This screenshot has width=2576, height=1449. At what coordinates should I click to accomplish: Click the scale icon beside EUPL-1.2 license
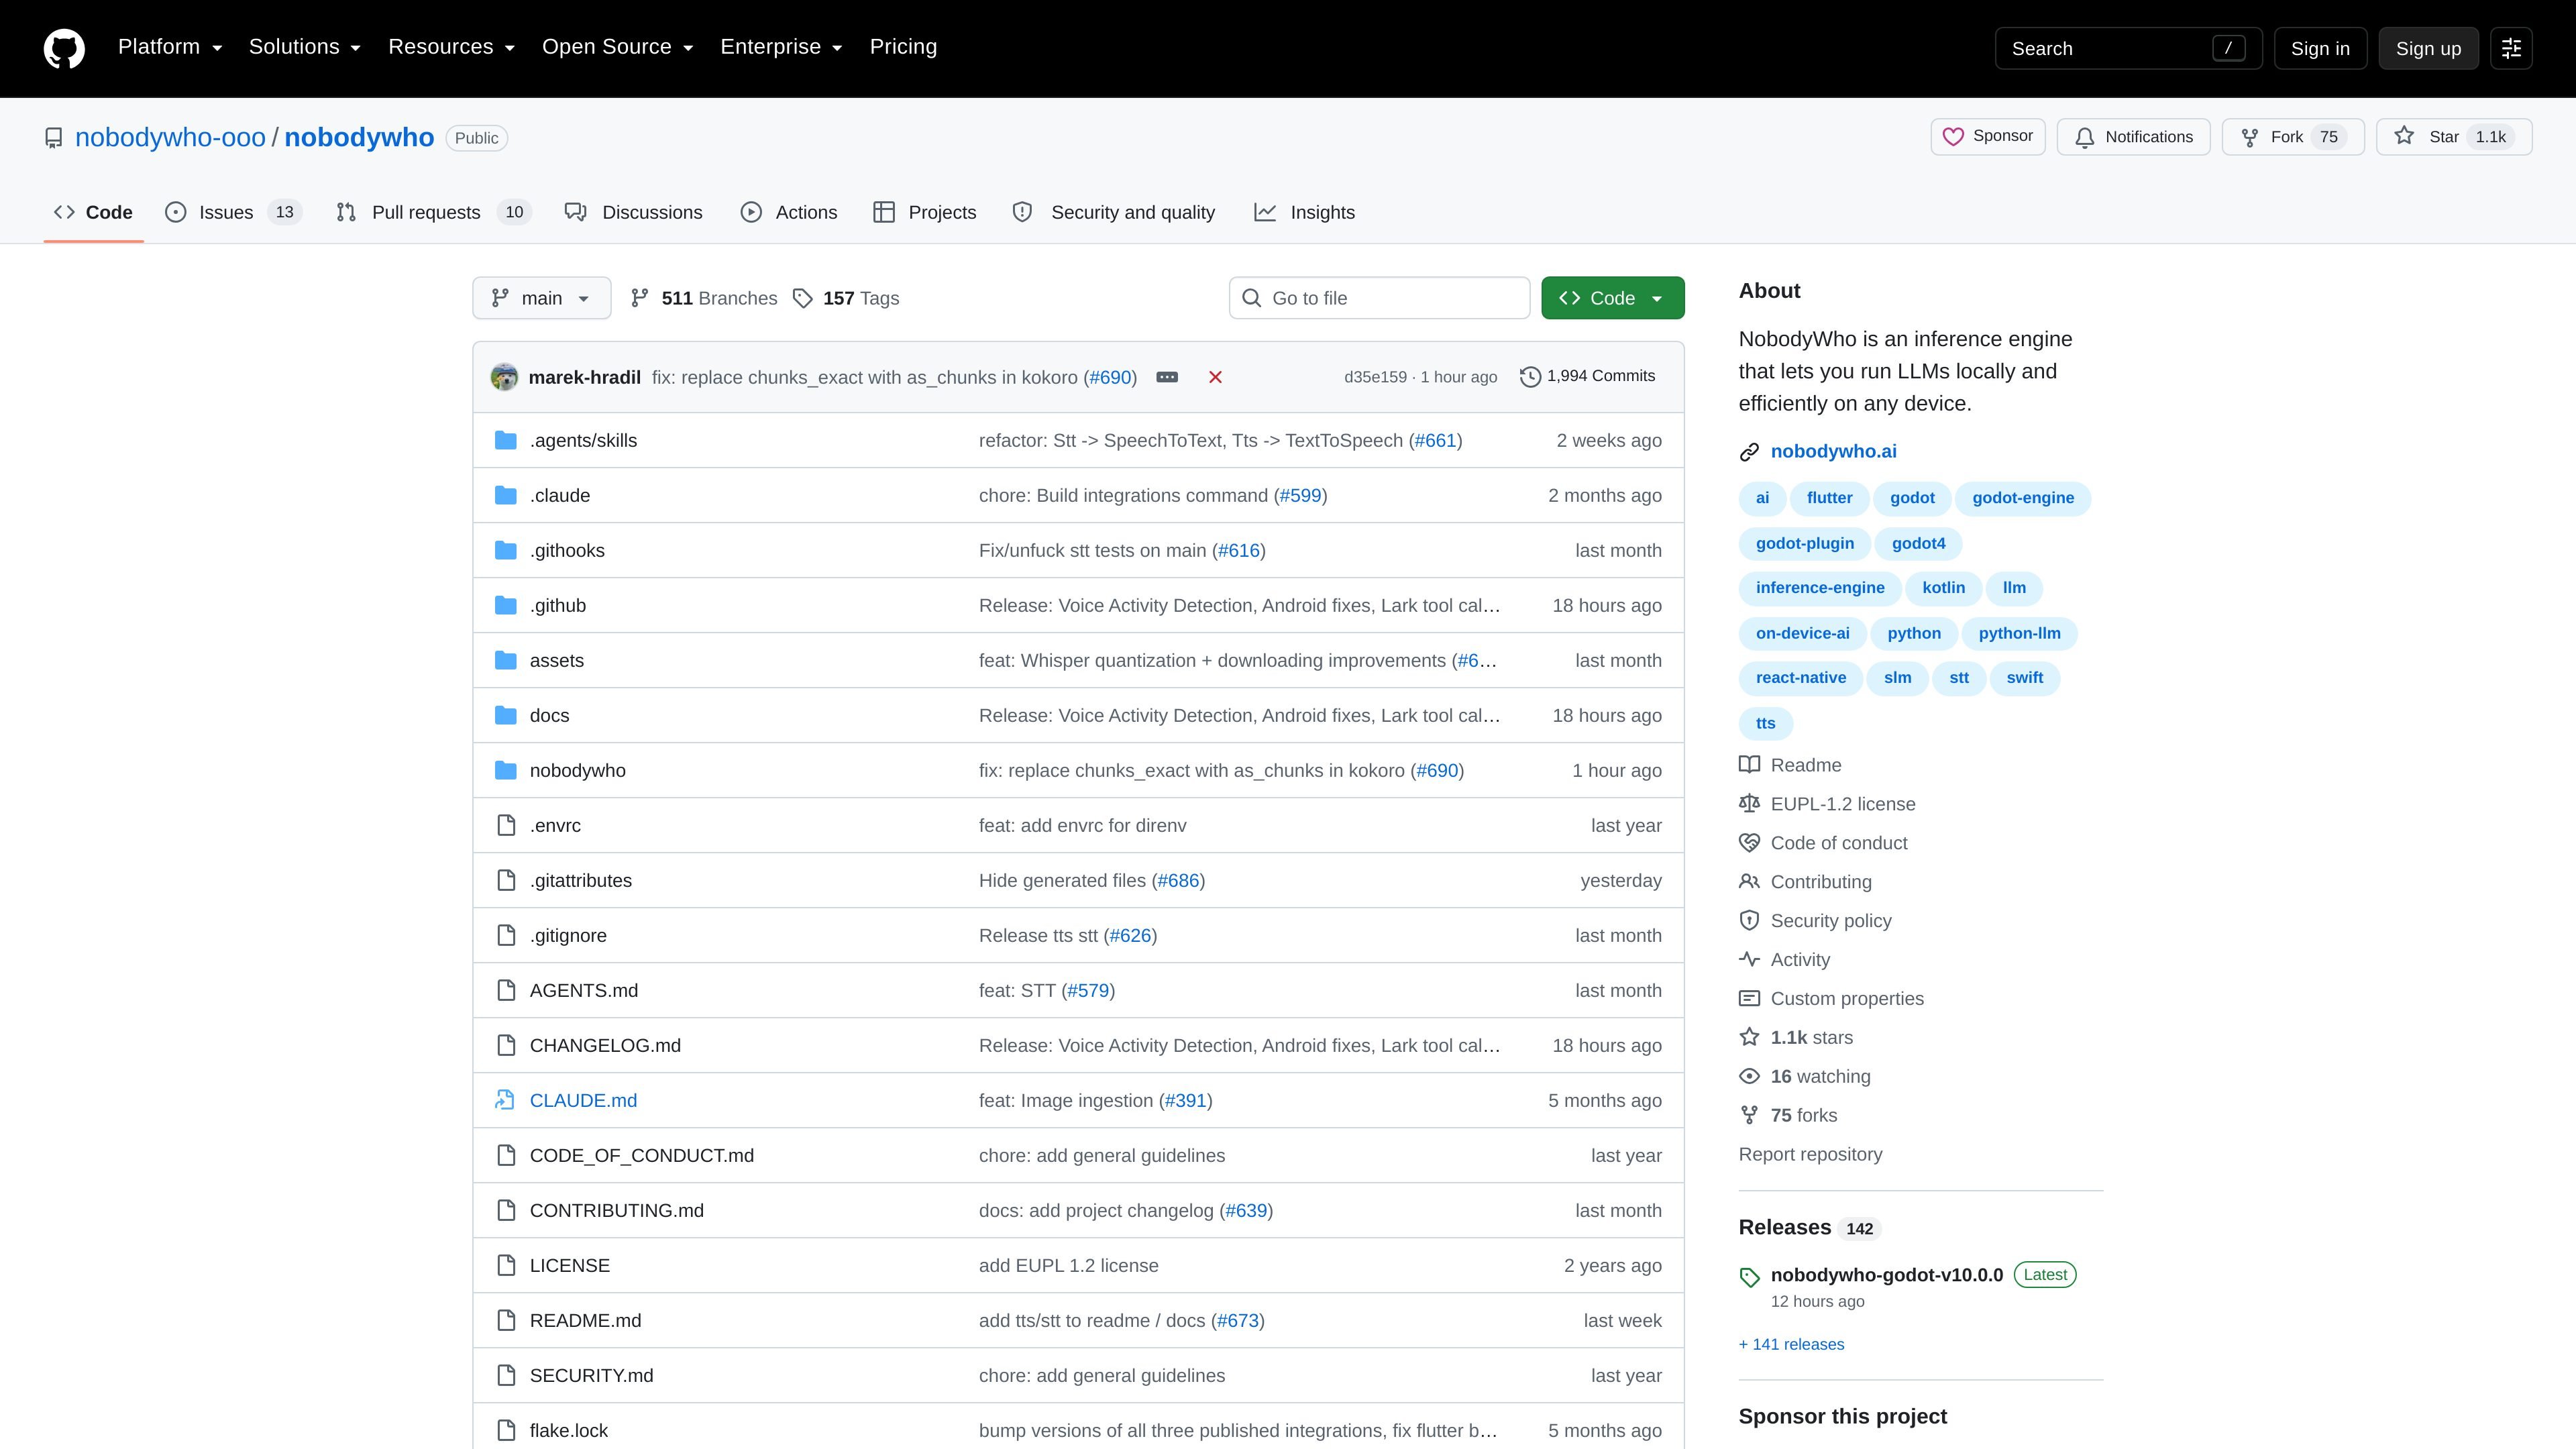pos(1749,804)
